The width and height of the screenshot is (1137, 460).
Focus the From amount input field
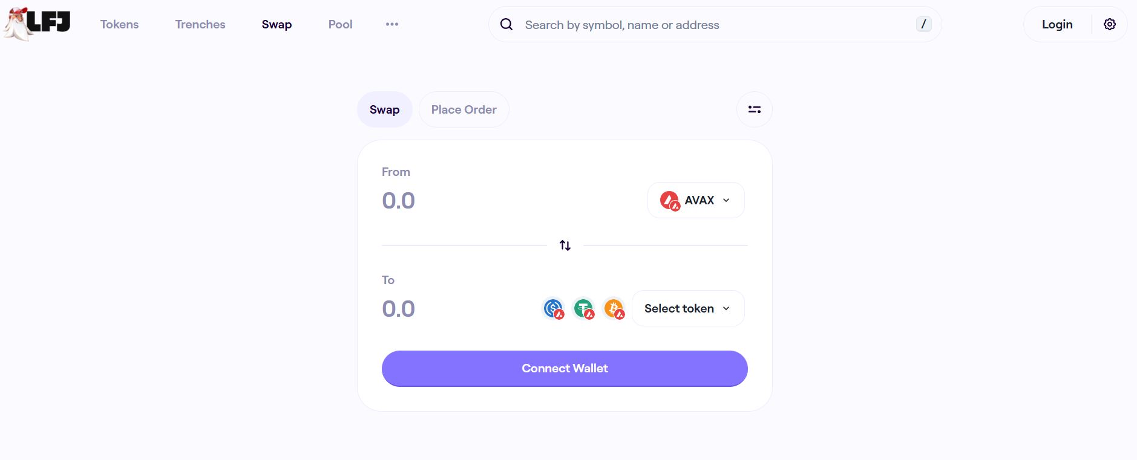pyautogui.click(x=508, y=201)
